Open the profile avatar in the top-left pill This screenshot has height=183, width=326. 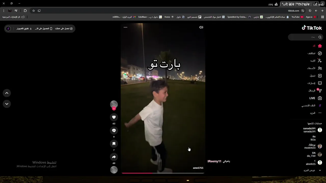[x=8, y=28]
